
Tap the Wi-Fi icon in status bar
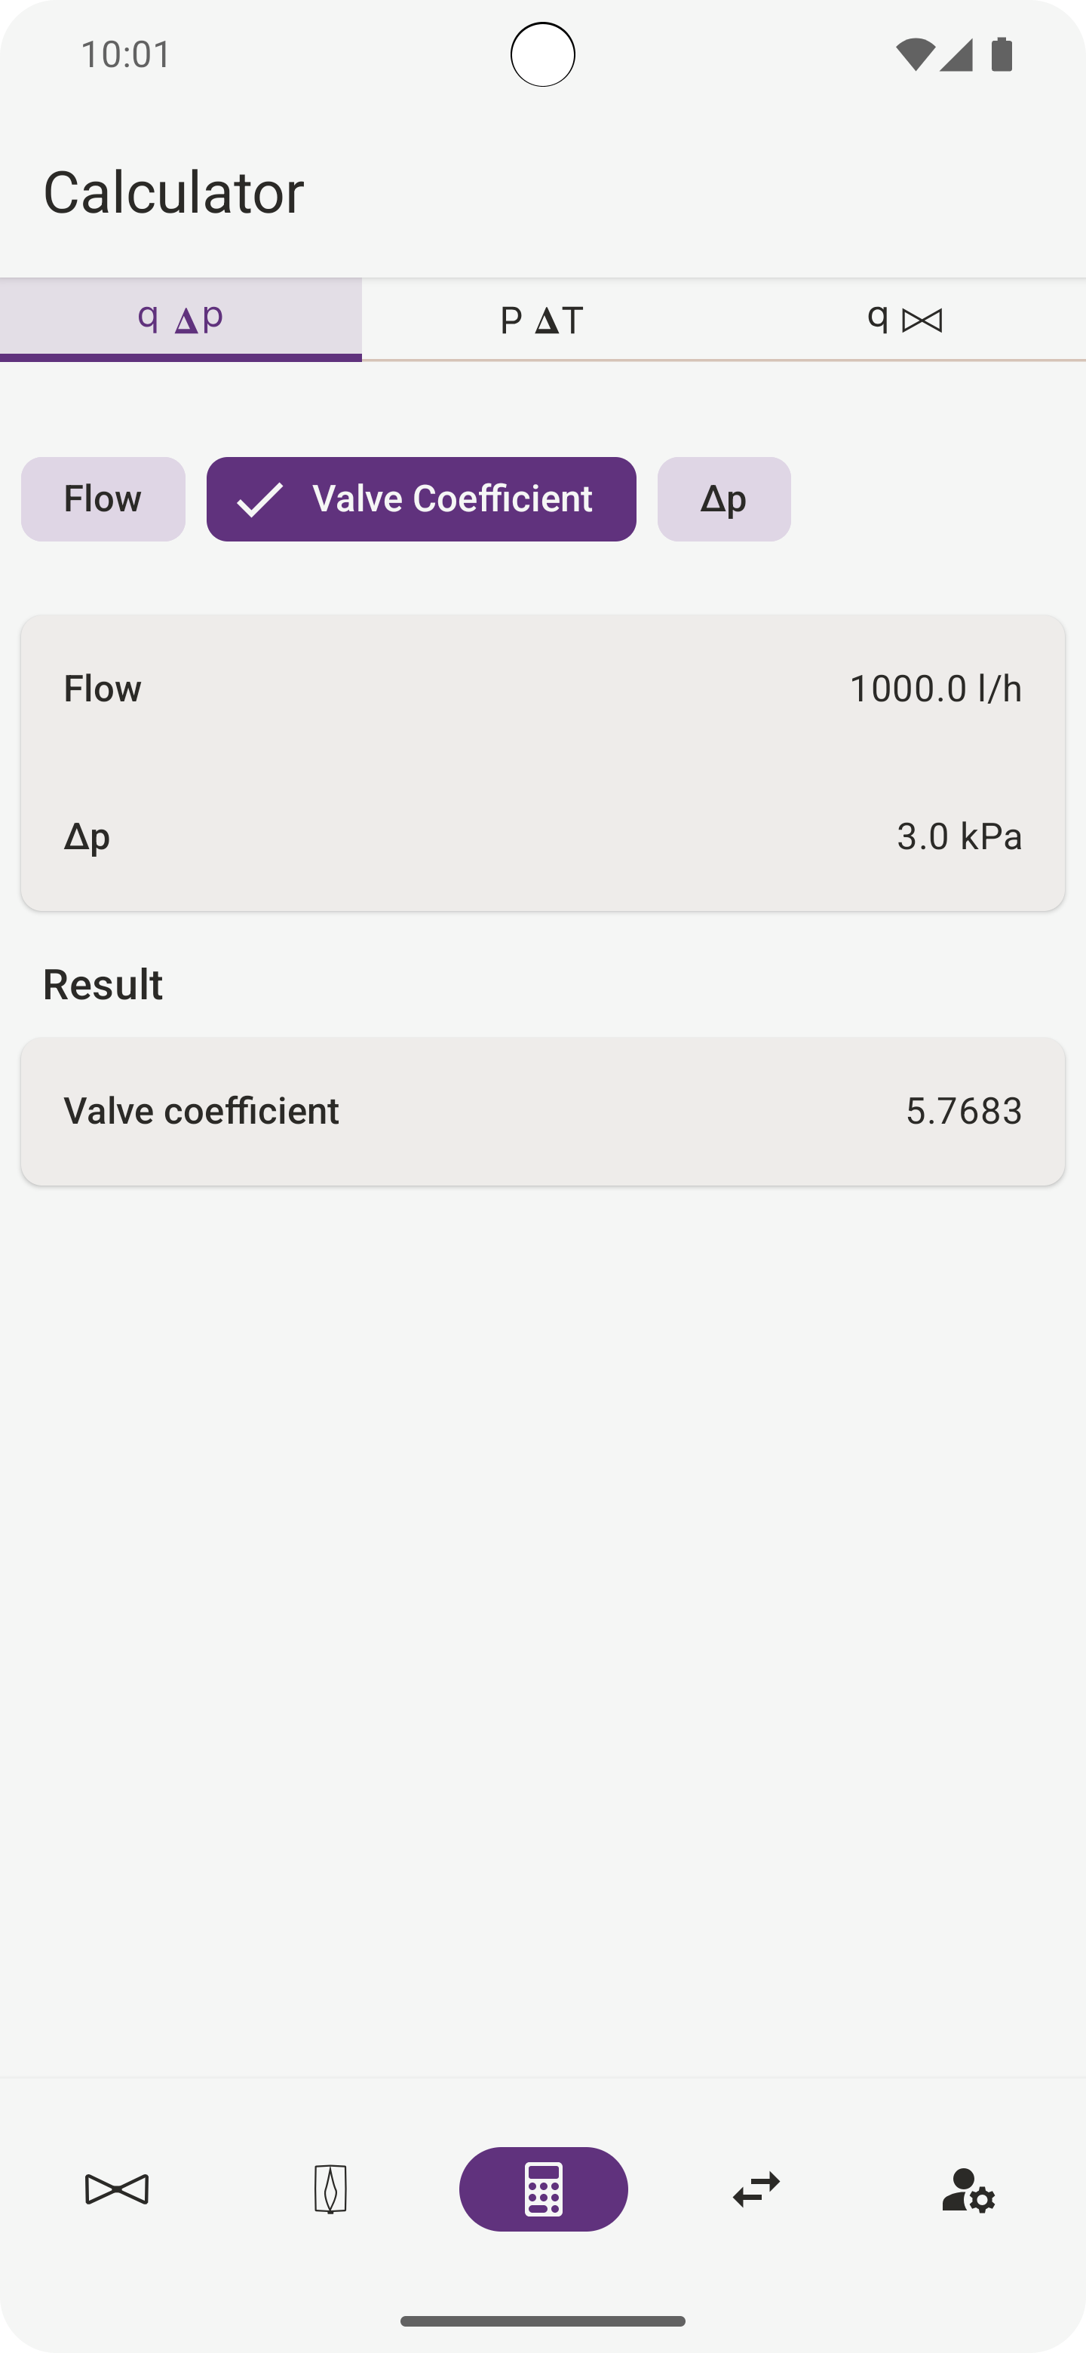point(914,55)
